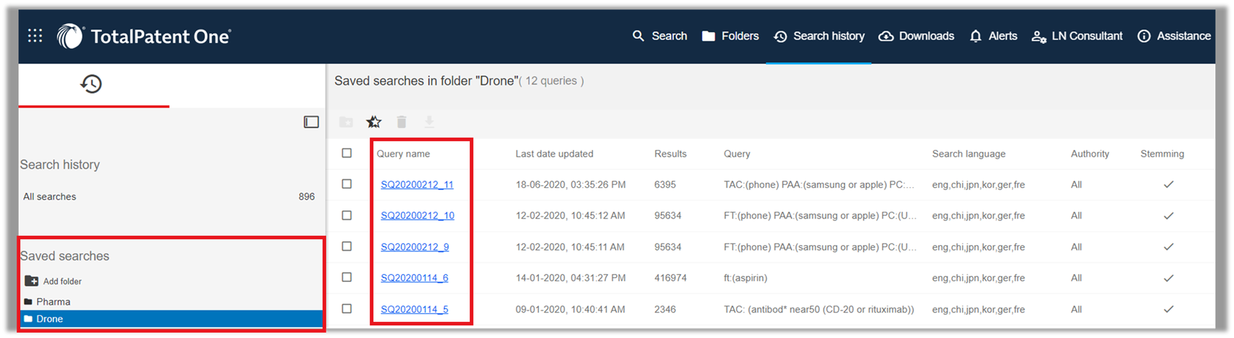The image size is (1234, 338).
Task: Click the results count 416974
Action: click(671, 278)
